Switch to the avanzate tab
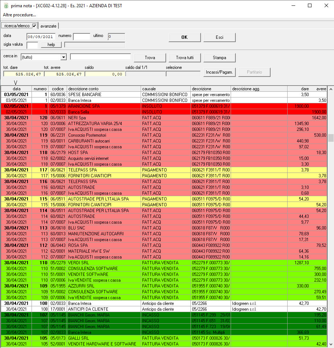334x348 pixels. (48, 26)
